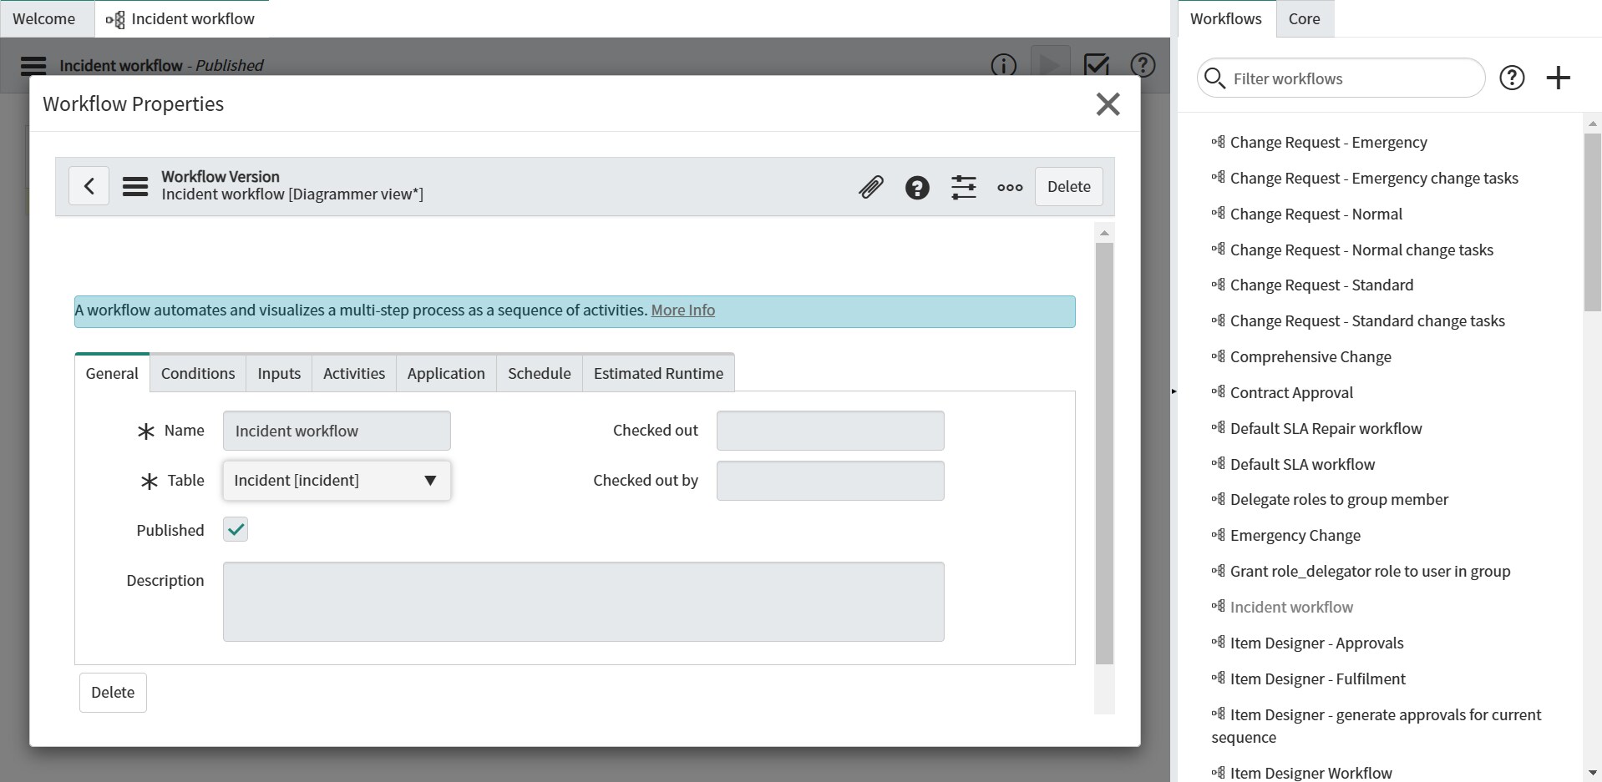Close the Workflow Properties dialog
This screenshot has width=1602, height=782.
click(1108, 104)
